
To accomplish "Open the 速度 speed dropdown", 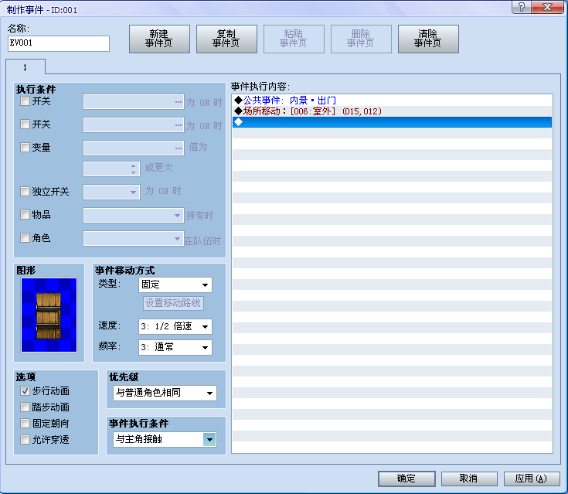I will (x=175, y=326).
